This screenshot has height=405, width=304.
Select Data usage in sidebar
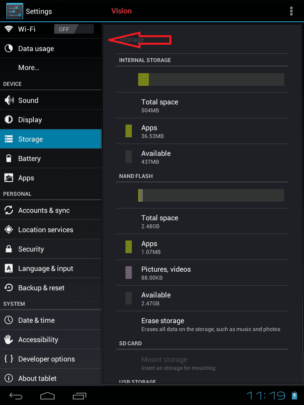pos(51,49)
